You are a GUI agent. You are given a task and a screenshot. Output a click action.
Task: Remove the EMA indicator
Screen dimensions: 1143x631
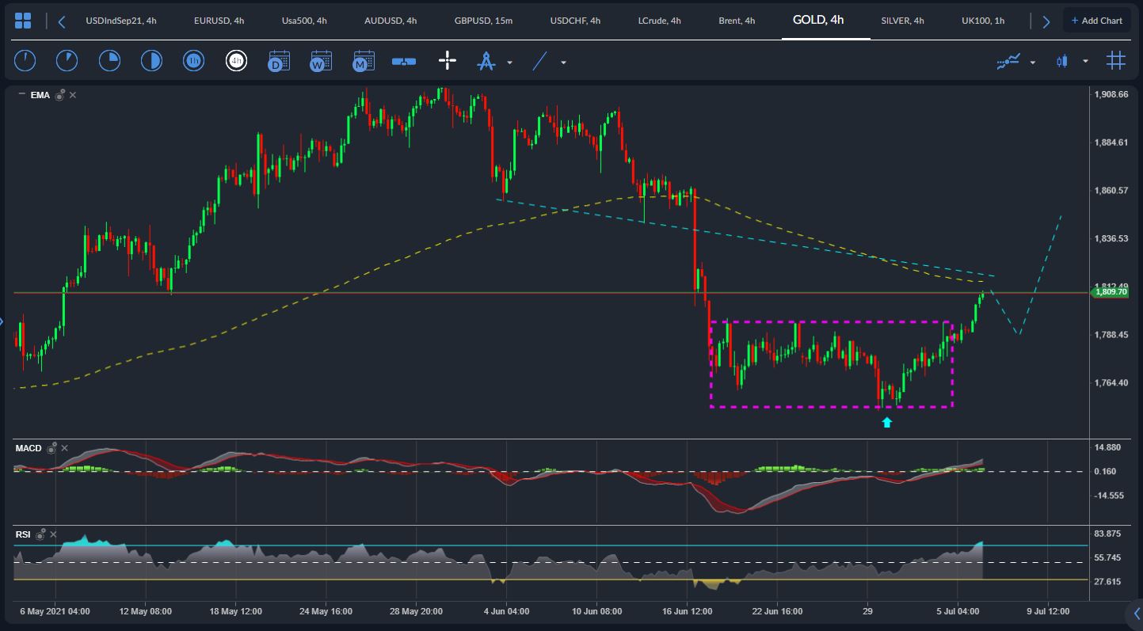pos(73,95)
